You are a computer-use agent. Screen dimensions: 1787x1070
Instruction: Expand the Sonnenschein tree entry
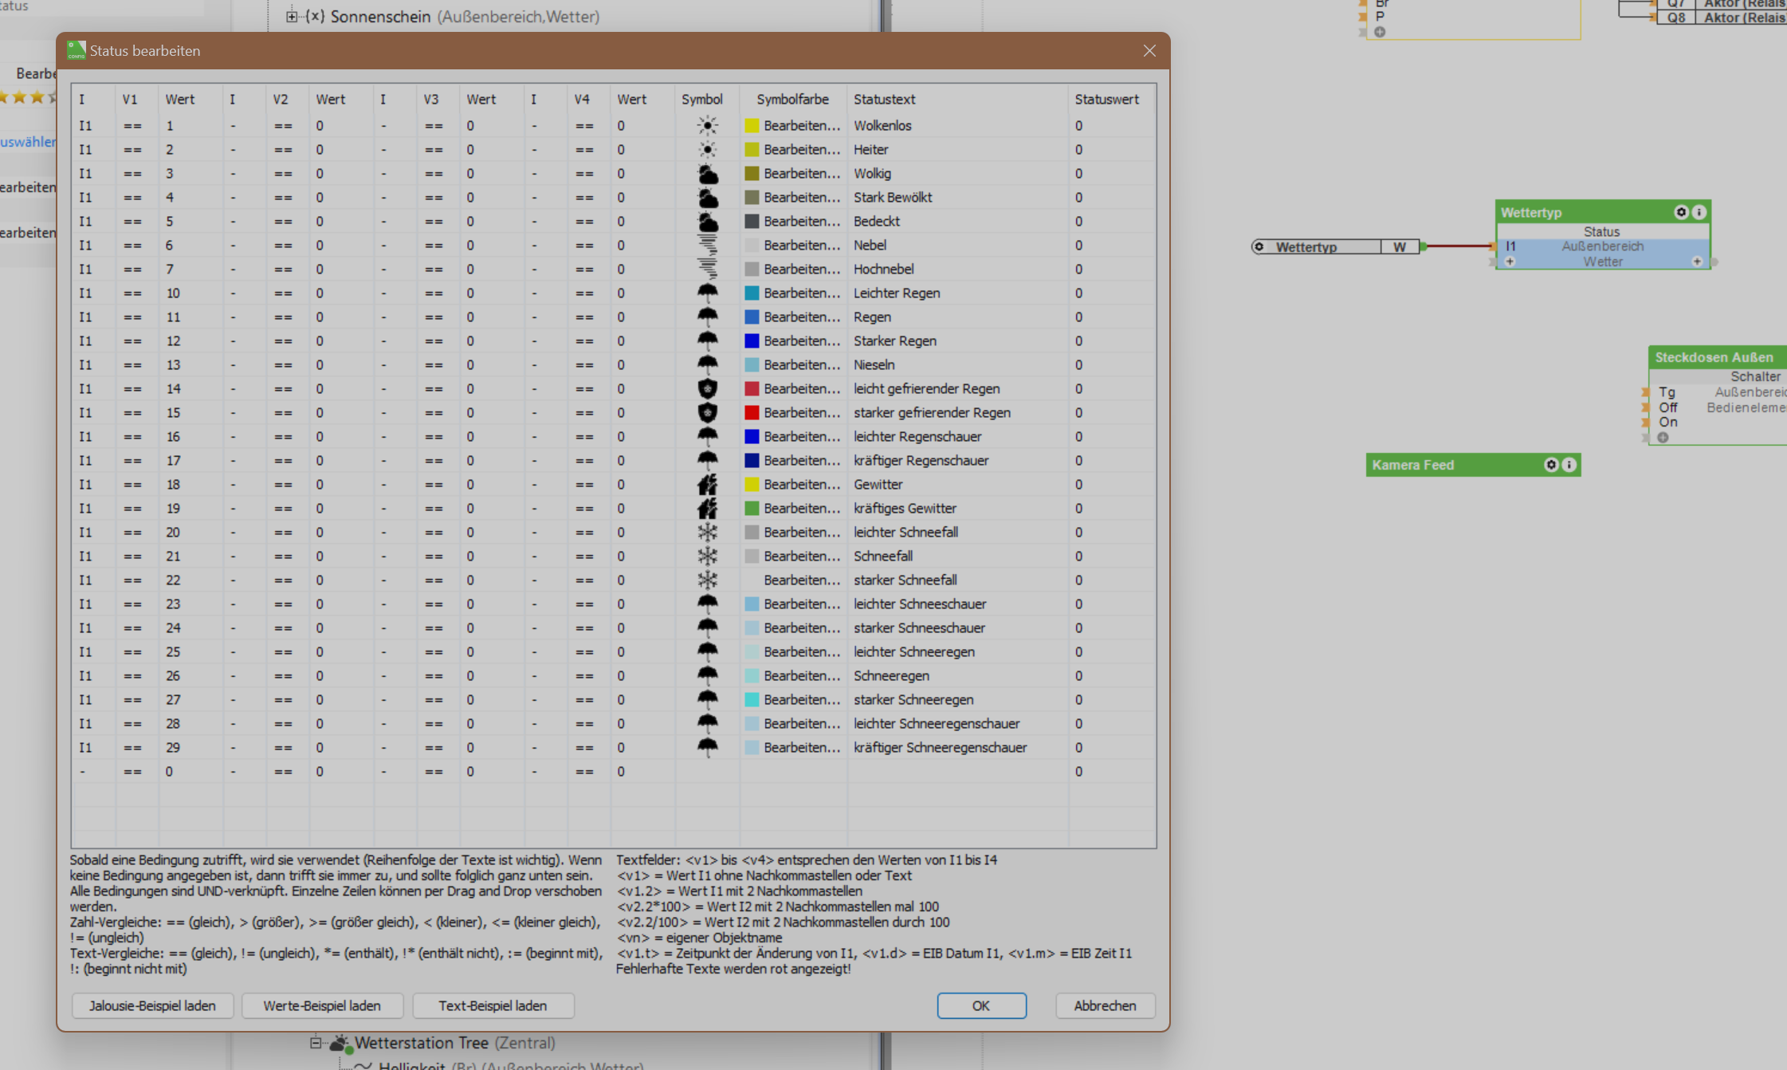[292, 16]
